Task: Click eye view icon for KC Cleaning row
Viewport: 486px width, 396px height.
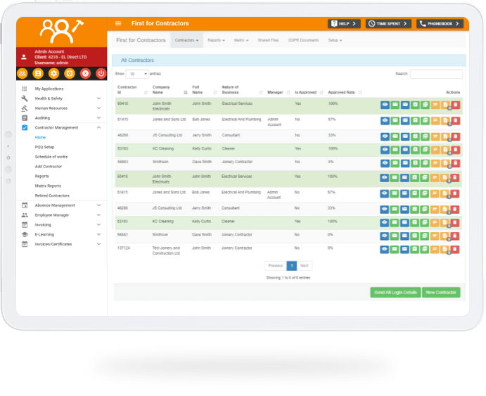Action: 385,148
